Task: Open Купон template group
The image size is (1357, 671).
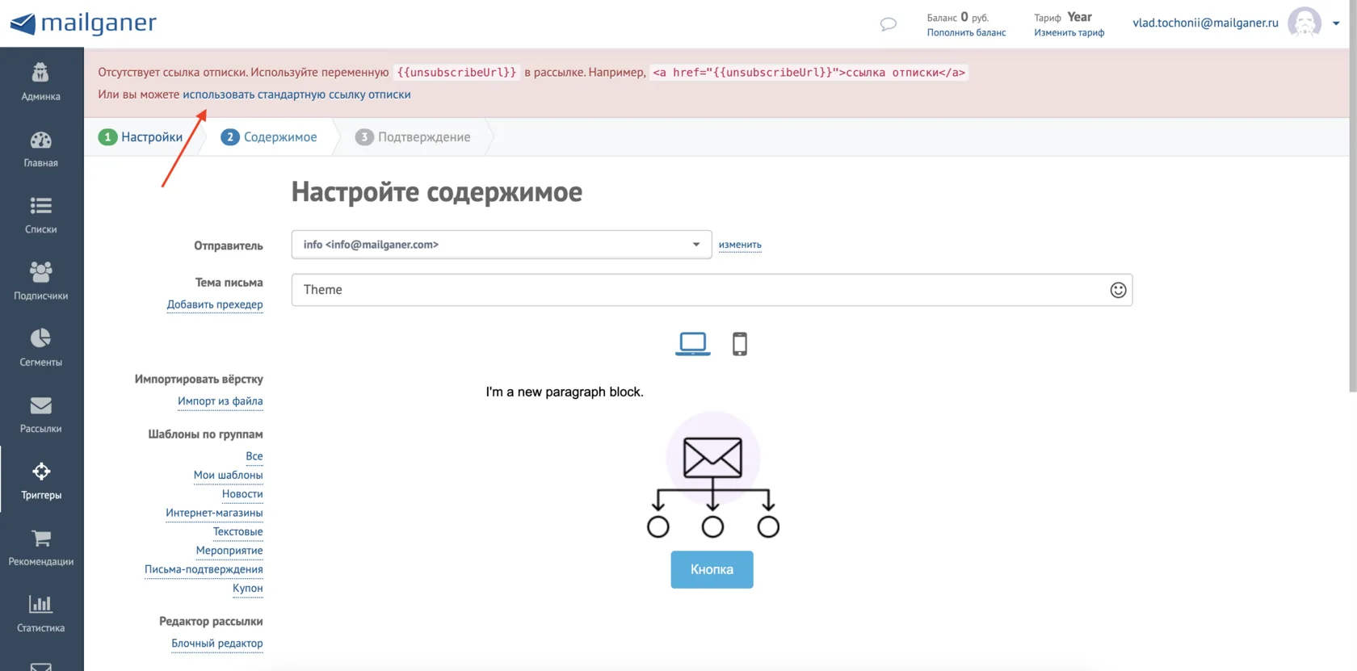Action: point(248,589)
